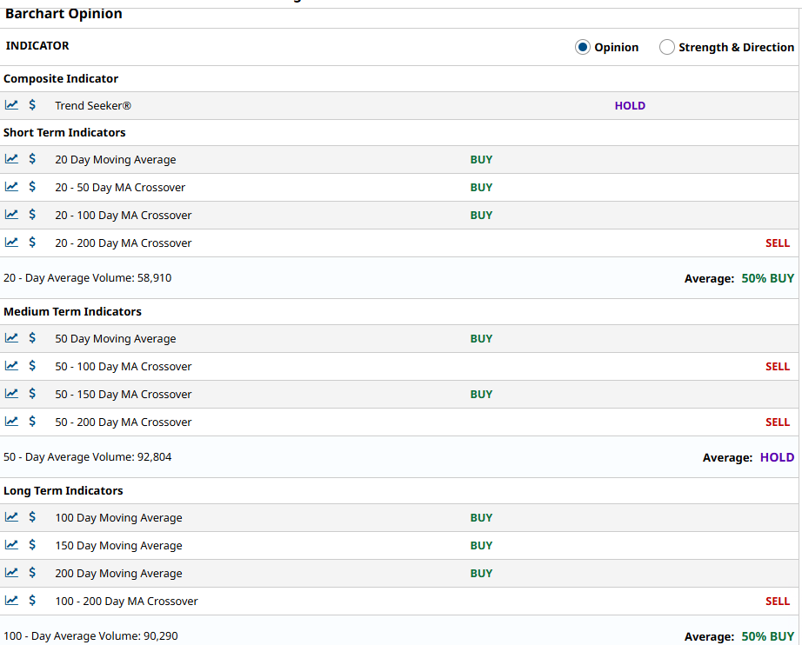Image resolution: width=802 pixels, height=645 pixels.
Task: Click dollar icon for Trend Seeker row
Action: pos(32,105)
